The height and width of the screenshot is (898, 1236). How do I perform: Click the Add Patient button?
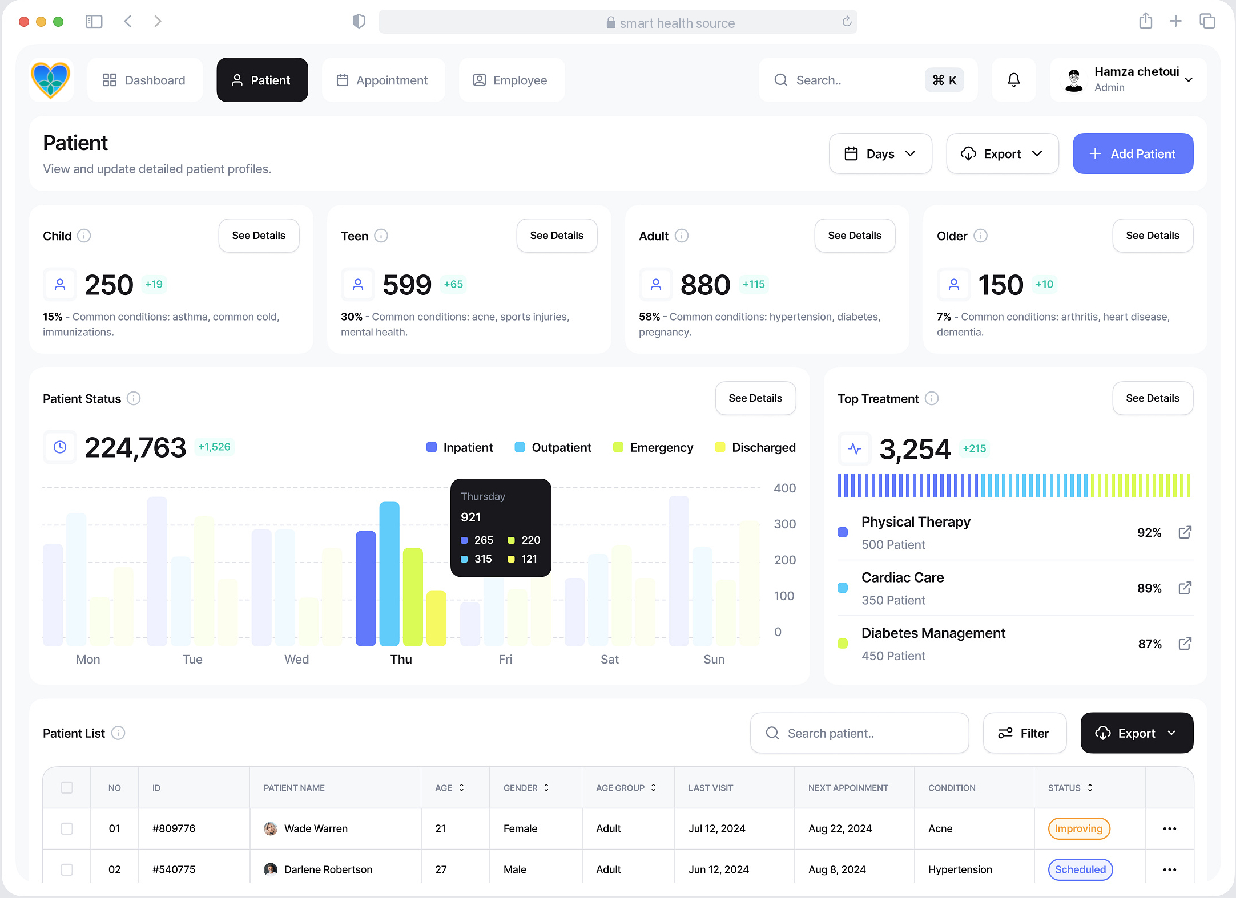[1133, 153]
